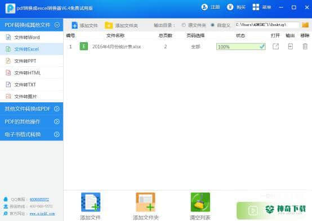Click the 编号 column header
Image resolution: width=312 pixels, height=221 pixels.
pos(70,35)
